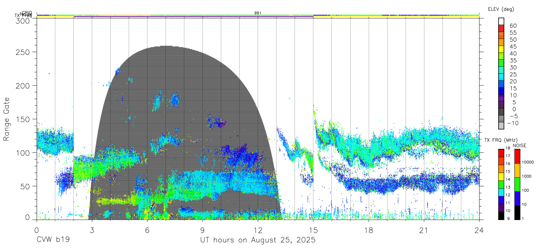This screenshot has height=249, width=539.
Task: Click the 'CVW b19' radar label
Action: [53, 240]
